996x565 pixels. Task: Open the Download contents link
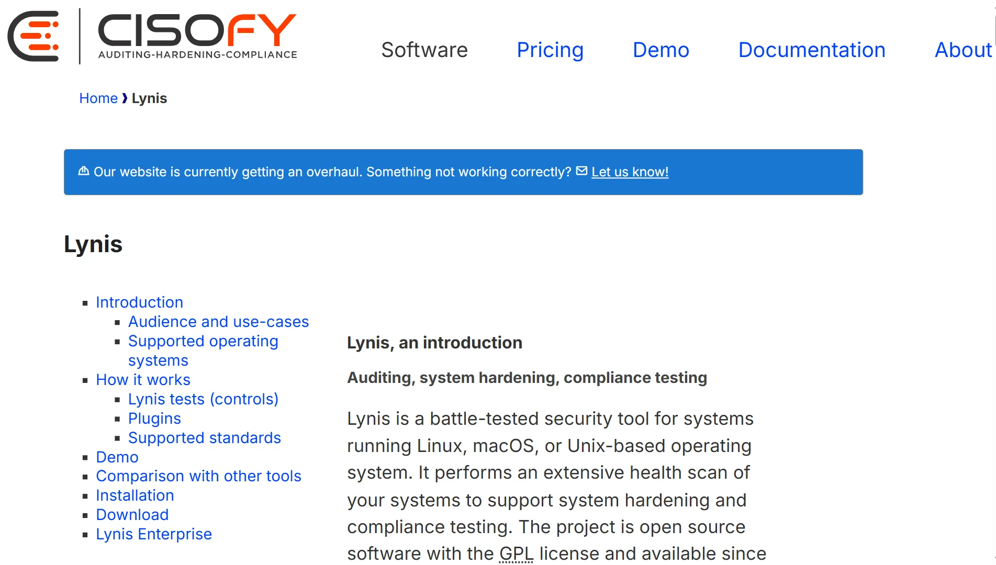pos(132,515)
